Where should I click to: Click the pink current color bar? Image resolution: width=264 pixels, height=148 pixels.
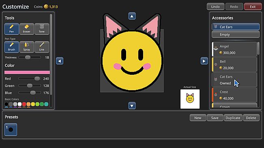point(27,72)
